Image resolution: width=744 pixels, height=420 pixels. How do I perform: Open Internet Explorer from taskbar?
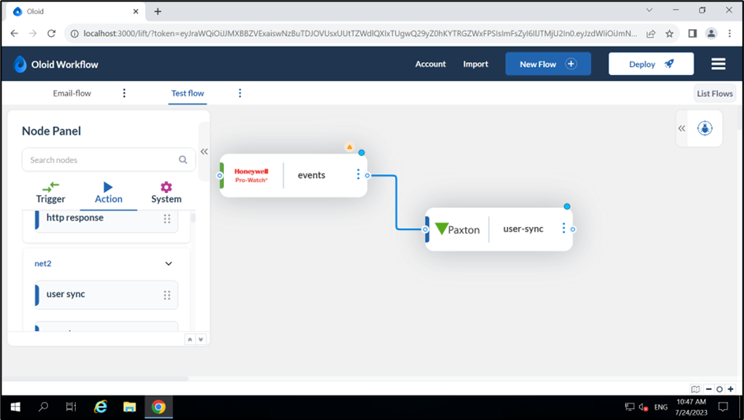pos(101,407)
